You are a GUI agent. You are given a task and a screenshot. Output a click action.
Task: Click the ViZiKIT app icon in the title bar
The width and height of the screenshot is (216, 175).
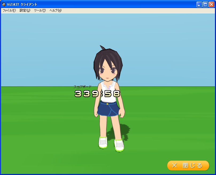click(x=4, y=4)
